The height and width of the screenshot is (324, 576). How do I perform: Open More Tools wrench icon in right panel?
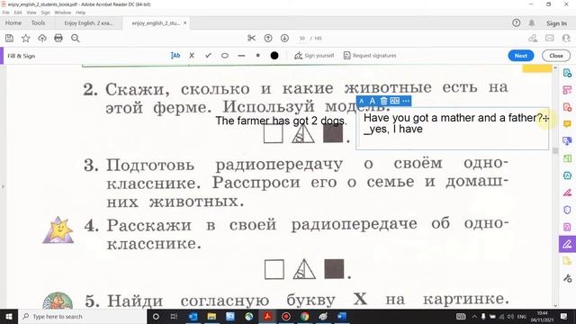click(x=568, y=278)
